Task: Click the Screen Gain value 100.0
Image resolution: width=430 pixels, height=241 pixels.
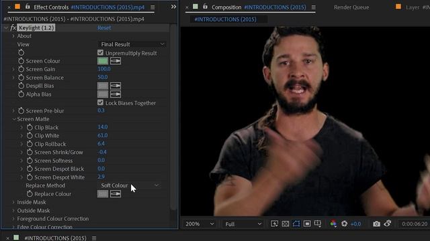Action: pyautogui.click(x=104, y=69)
